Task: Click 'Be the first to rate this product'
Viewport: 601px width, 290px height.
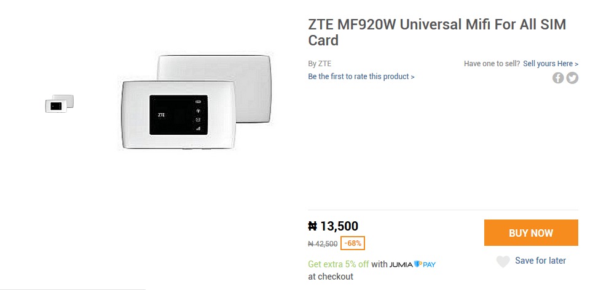Action: point(361,77)
